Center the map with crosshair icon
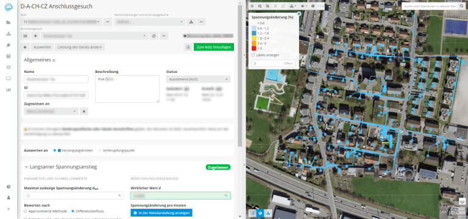Viewport: 468px width, 219px height. (252, 6)
